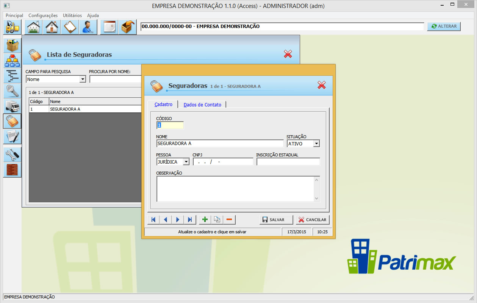
Task: Click the CANCELAR button
Action: pos(313,220)
